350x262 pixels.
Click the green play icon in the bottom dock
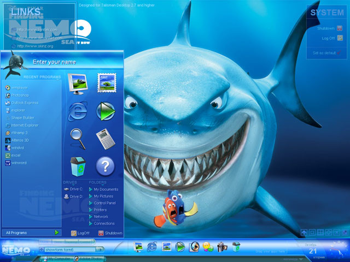[180, 247]
